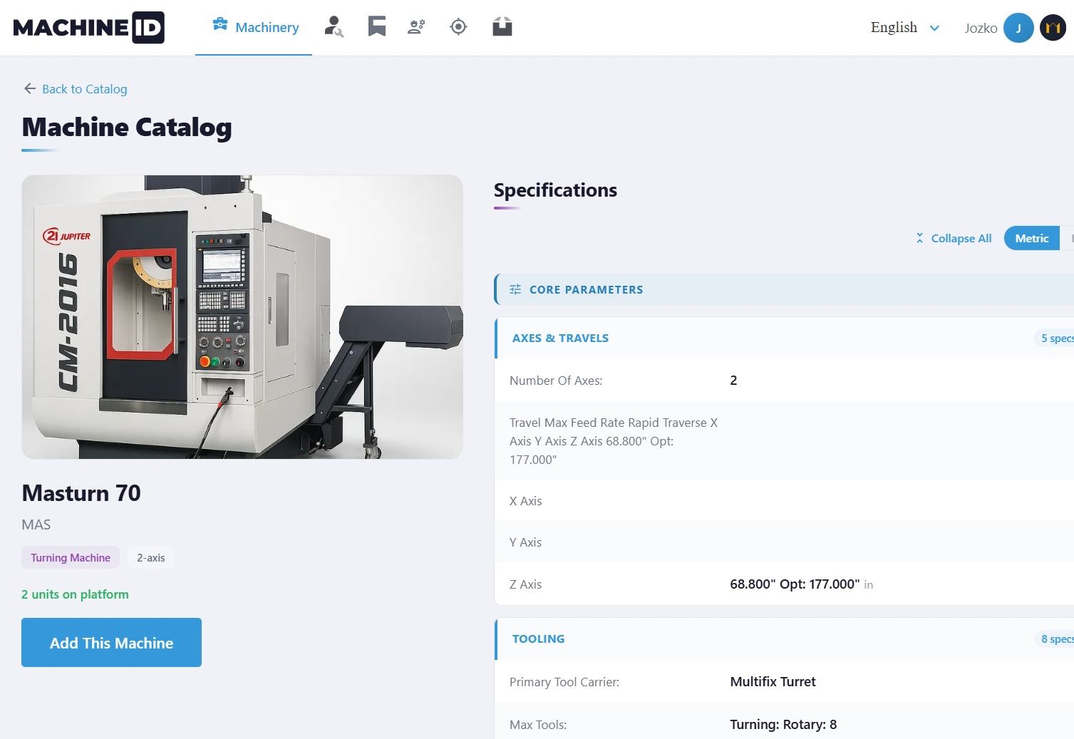Click the dark M company avatar
The height and width of the screenshot is (739, 1074).
point(1053,28)
